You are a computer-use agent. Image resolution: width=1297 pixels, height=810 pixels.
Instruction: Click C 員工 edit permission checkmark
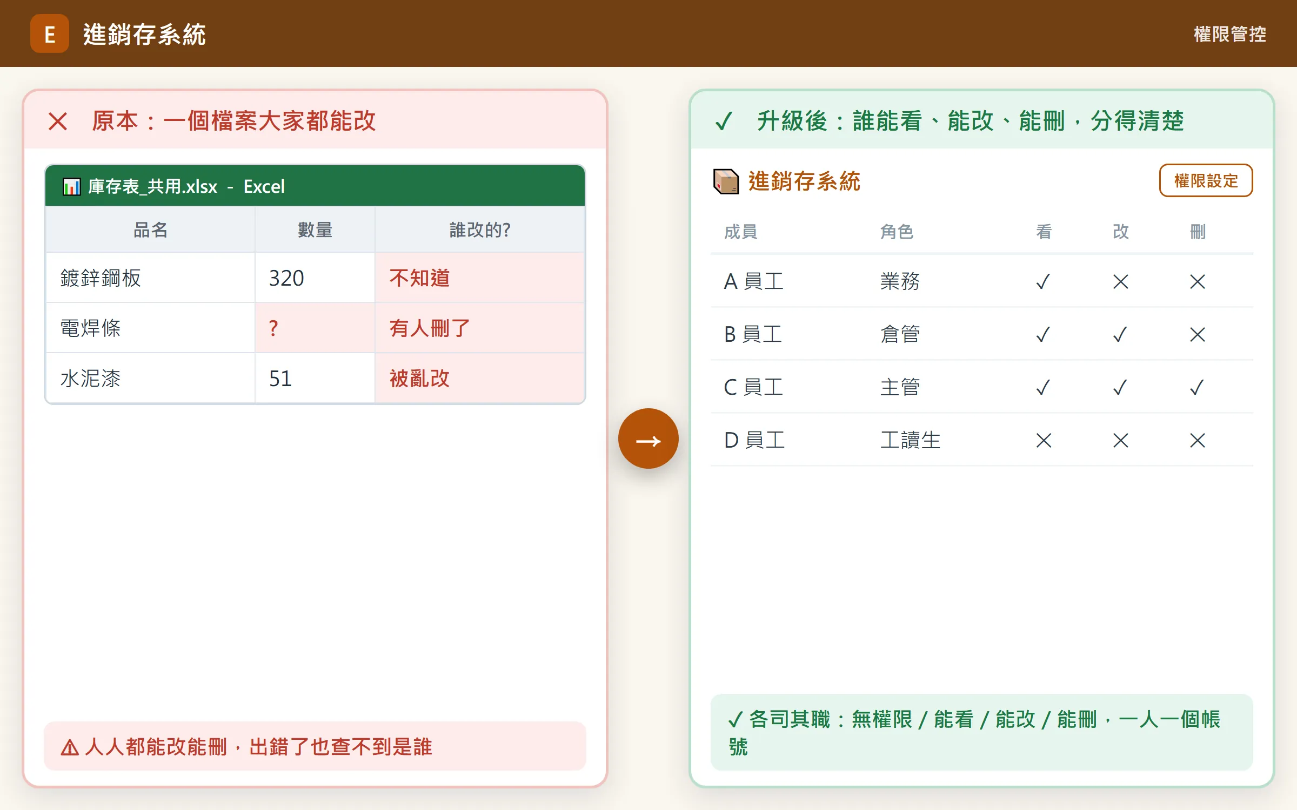pyautogui.click(x=1121, y=387)
